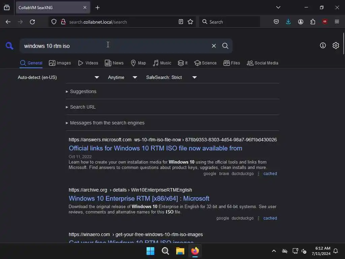Open SearXNG preferences gear
The image size is (345, 259).
tap(336, 46)
